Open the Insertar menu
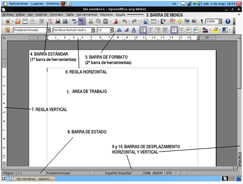This screenshot has height=184, width=243. tap(41, 14)
